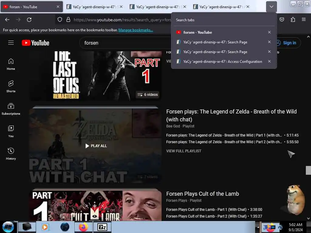Image resolution: width=311 pixels, height=233 pixels.
Task: Open the You section in the sidebar
Action: 11,131
